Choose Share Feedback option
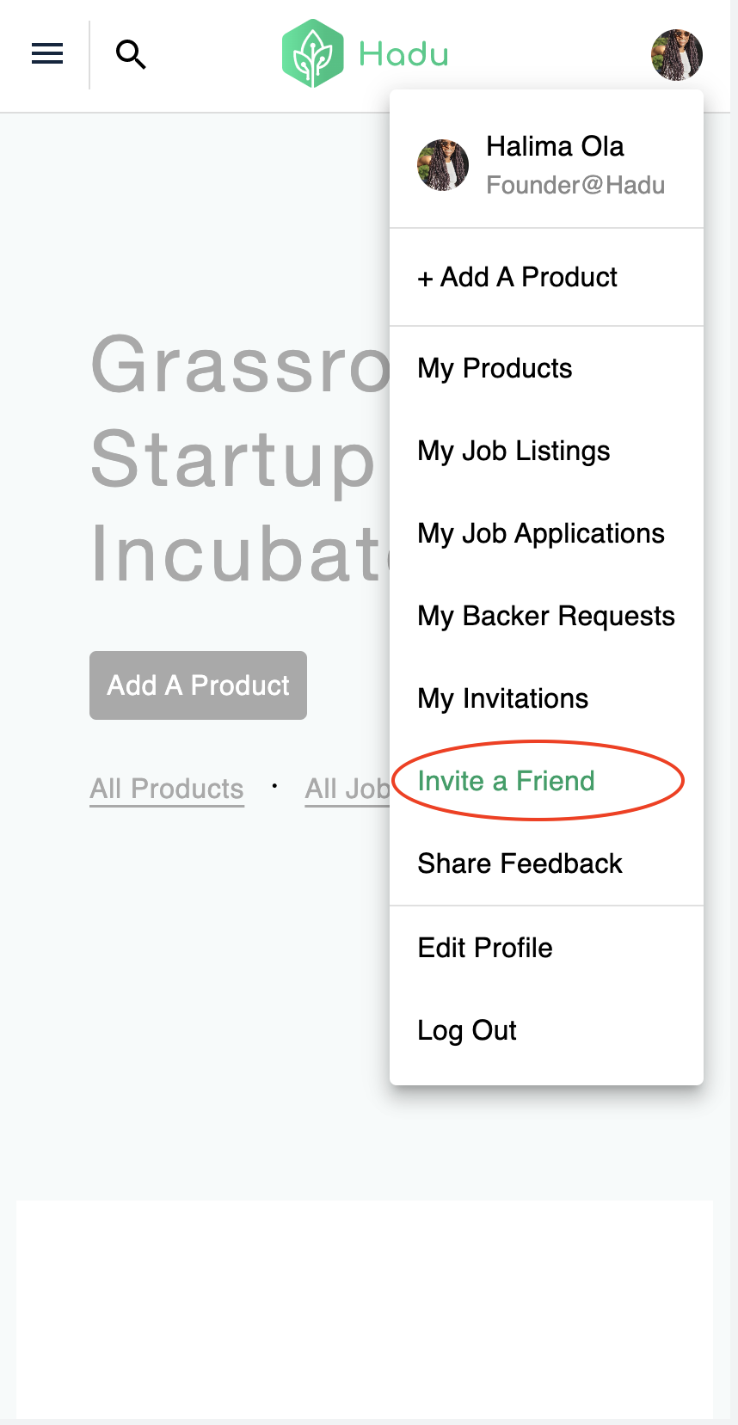The width and height of the screenshot is (738, 1425). [520, 863]
